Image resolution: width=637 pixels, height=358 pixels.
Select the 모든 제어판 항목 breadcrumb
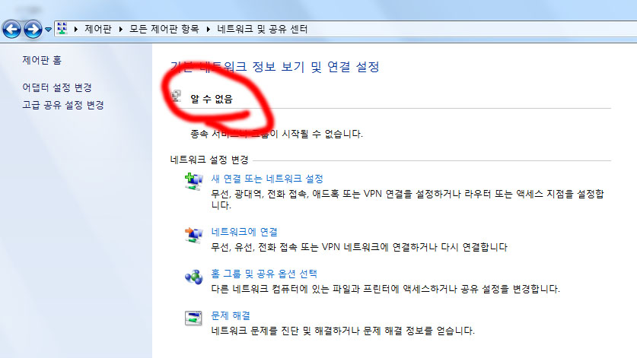(x=164, y=29)
